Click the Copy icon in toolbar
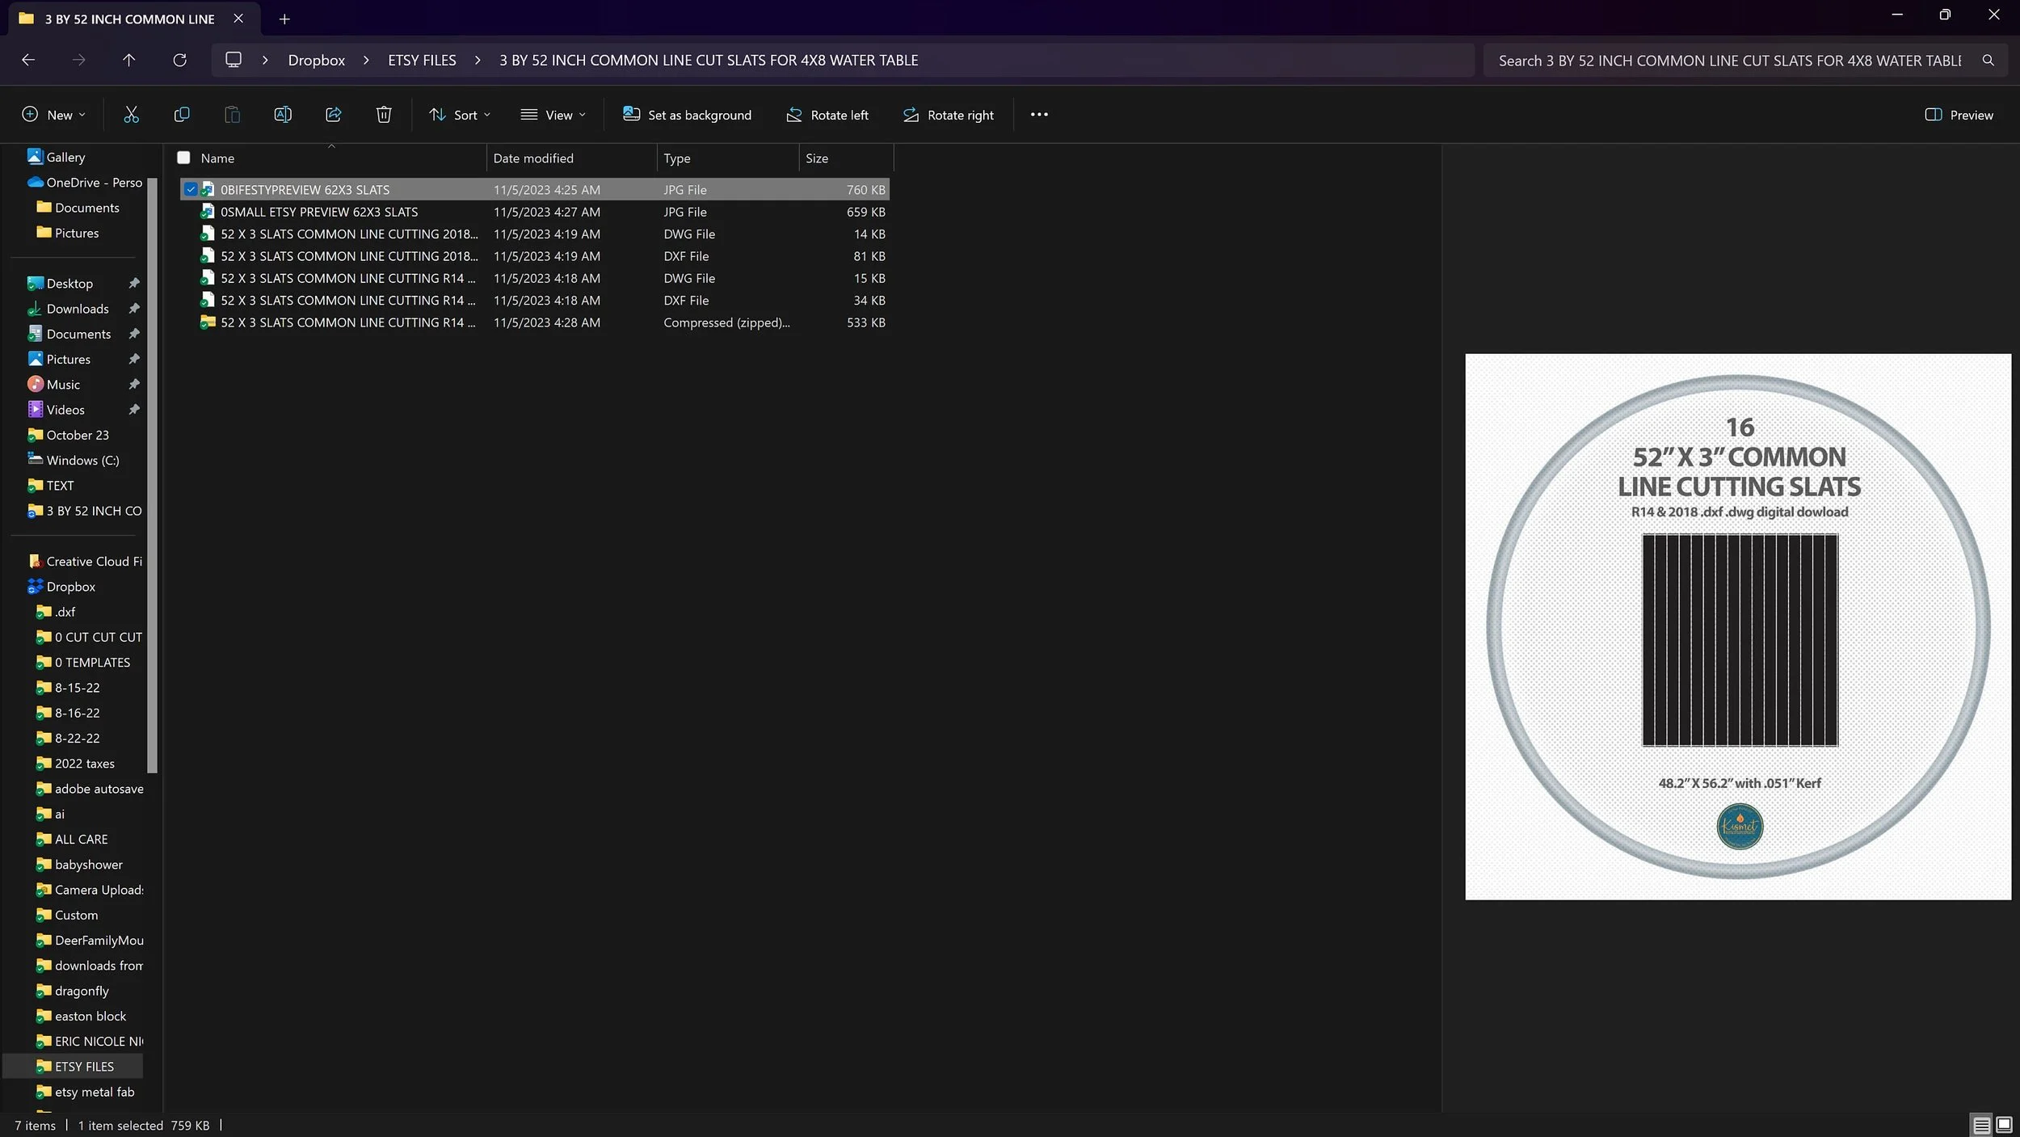This screenshot has height=1137, width=2020. (x=182, y=115)
